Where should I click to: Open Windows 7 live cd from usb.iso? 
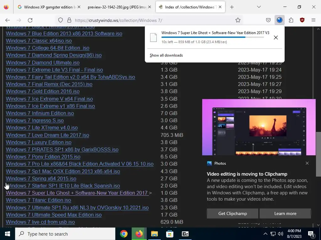coord(40,222)
